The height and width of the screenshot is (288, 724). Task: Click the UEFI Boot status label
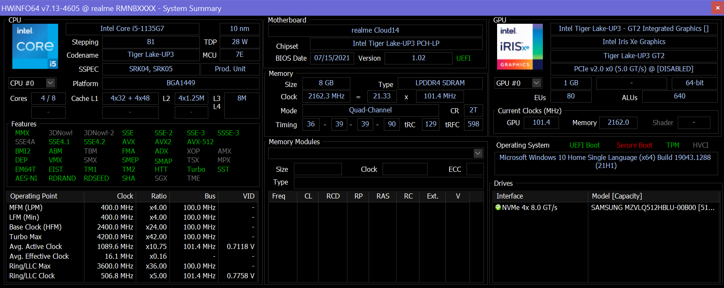(584, 145)
